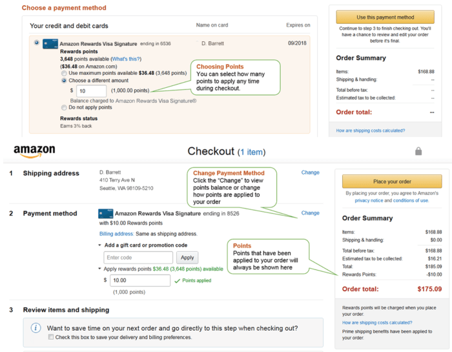
Task: Click the card icon under credit cards
Action: [x=50, y=44]
